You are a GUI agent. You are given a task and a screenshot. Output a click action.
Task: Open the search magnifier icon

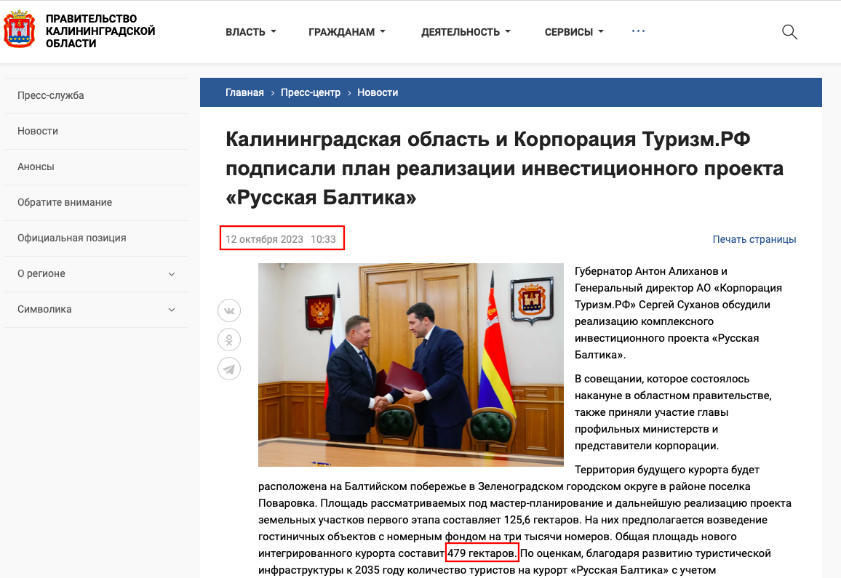coord(789,32)
